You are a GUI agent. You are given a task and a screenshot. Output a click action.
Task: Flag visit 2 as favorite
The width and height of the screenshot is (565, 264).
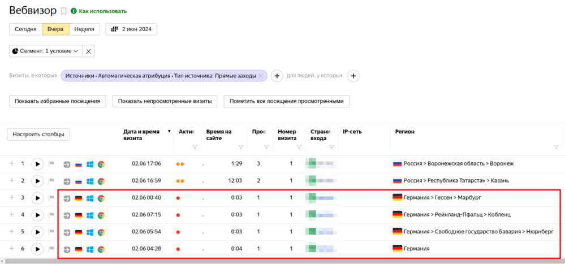point(51,181)
